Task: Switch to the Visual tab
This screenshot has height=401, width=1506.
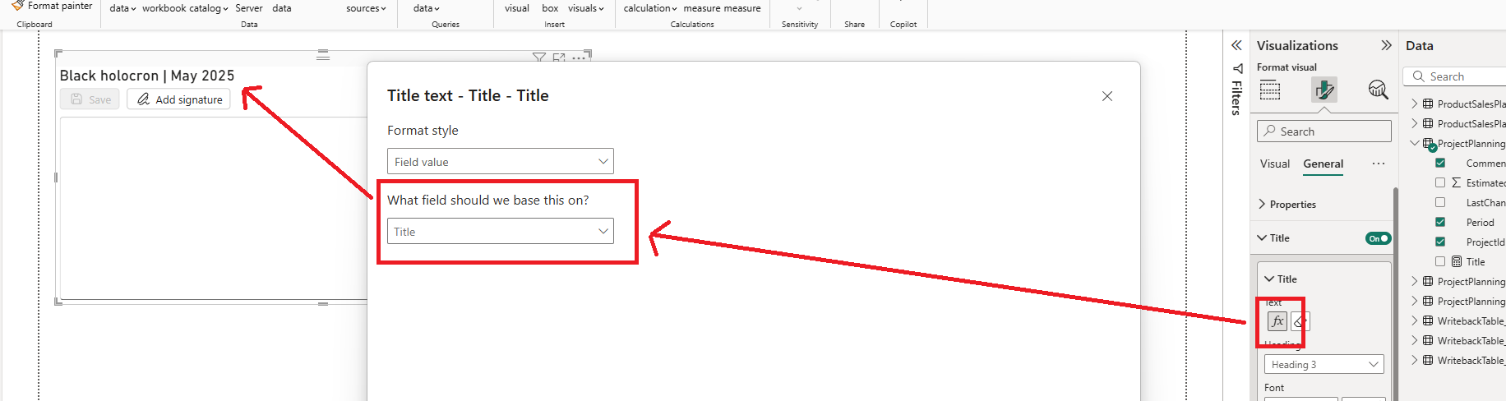Action: pyautogui.click(x=1274, y=164)
